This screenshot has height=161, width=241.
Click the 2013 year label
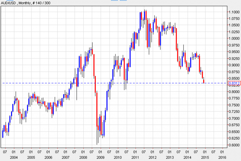pos(170,157)
